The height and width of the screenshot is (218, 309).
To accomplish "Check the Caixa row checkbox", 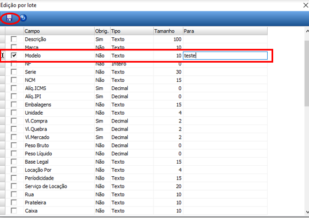I will point(14,211).
